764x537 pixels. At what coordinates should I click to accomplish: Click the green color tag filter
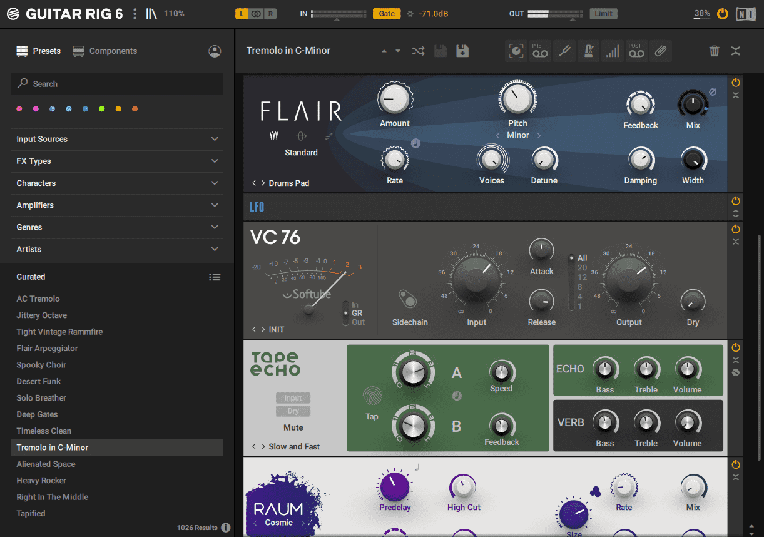[x=102, y=109]
